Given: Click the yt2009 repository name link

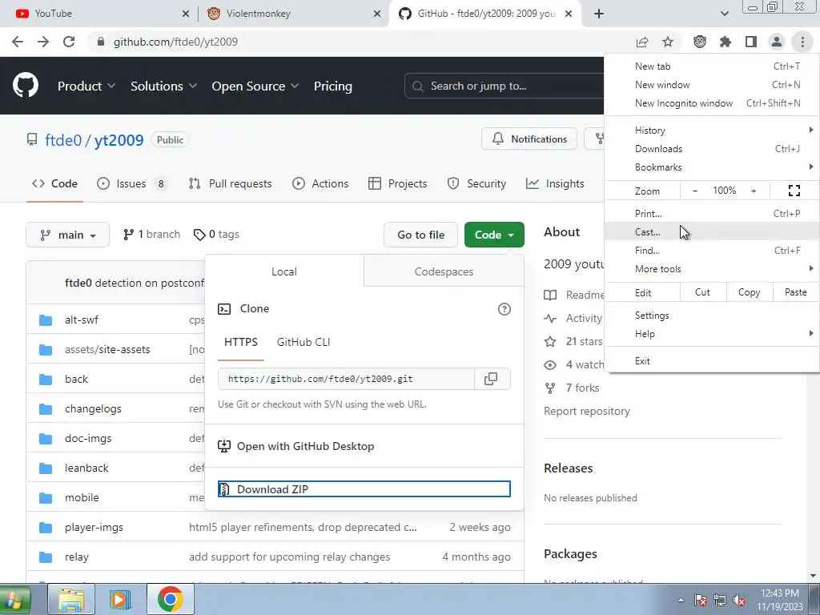Looking at the screenshot, I should 119,140.
